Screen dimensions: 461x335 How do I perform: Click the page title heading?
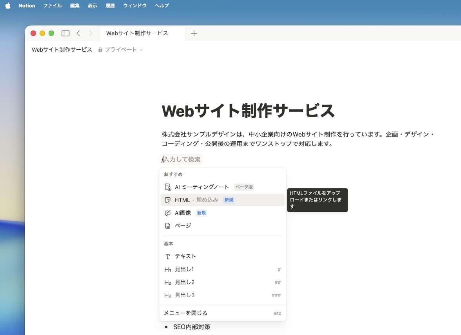click(x=248, y=111)
